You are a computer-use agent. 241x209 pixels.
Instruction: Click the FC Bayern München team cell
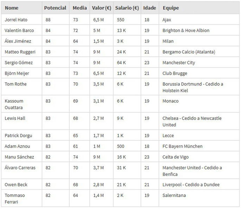pyautogui.click(x=183, y=146)
